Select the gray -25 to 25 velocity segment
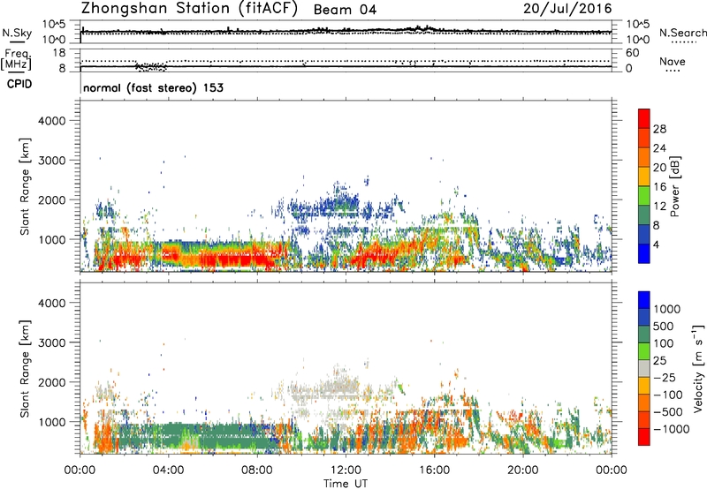Image resolution: width=707 pixels, height=489 pixels. (x=644, y=368)
